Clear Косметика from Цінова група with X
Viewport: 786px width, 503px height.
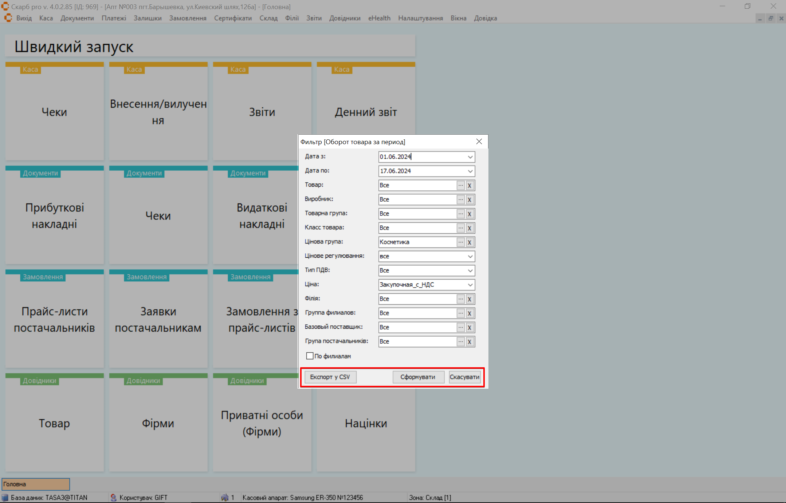tap(469, 242)
